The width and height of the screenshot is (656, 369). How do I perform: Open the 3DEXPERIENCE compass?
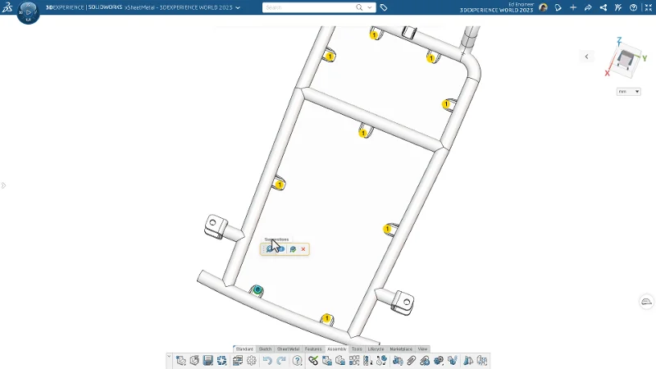pos(27,11)
